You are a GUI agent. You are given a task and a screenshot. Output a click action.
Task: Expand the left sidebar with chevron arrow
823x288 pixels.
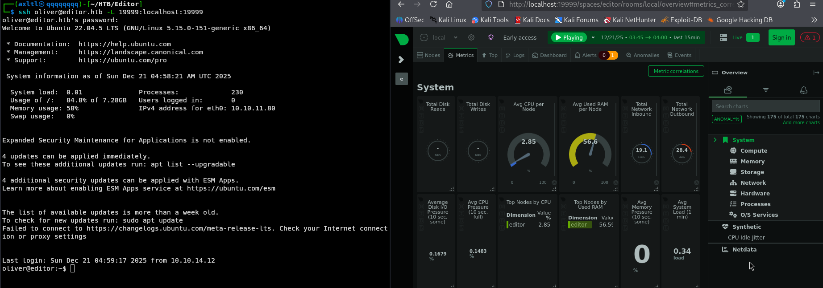click(401, 60)
